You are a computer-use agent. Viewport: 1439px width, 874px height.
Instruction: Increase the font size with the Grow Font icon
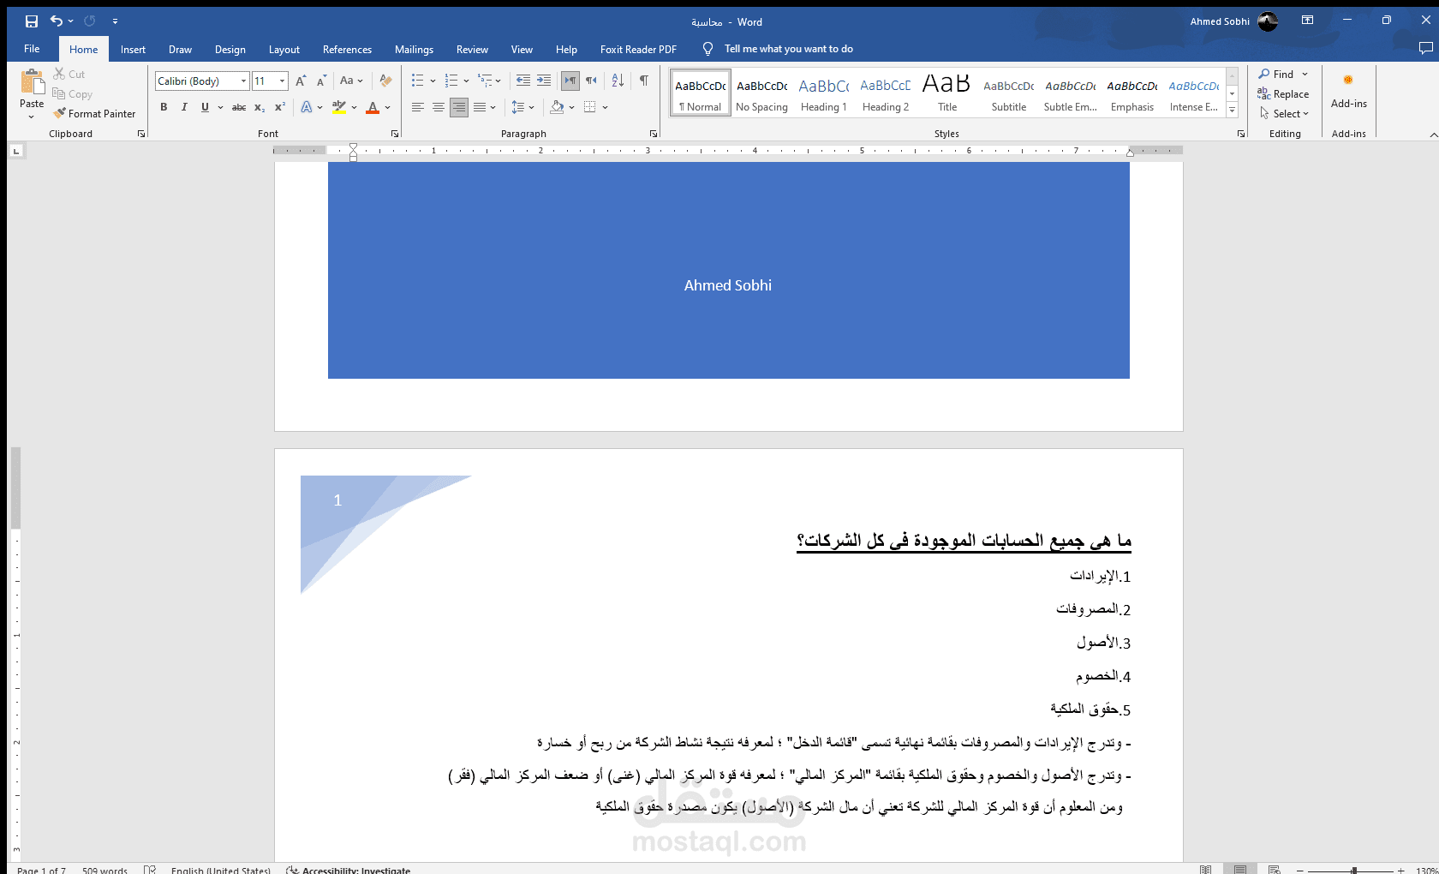[x=301, y=81]
